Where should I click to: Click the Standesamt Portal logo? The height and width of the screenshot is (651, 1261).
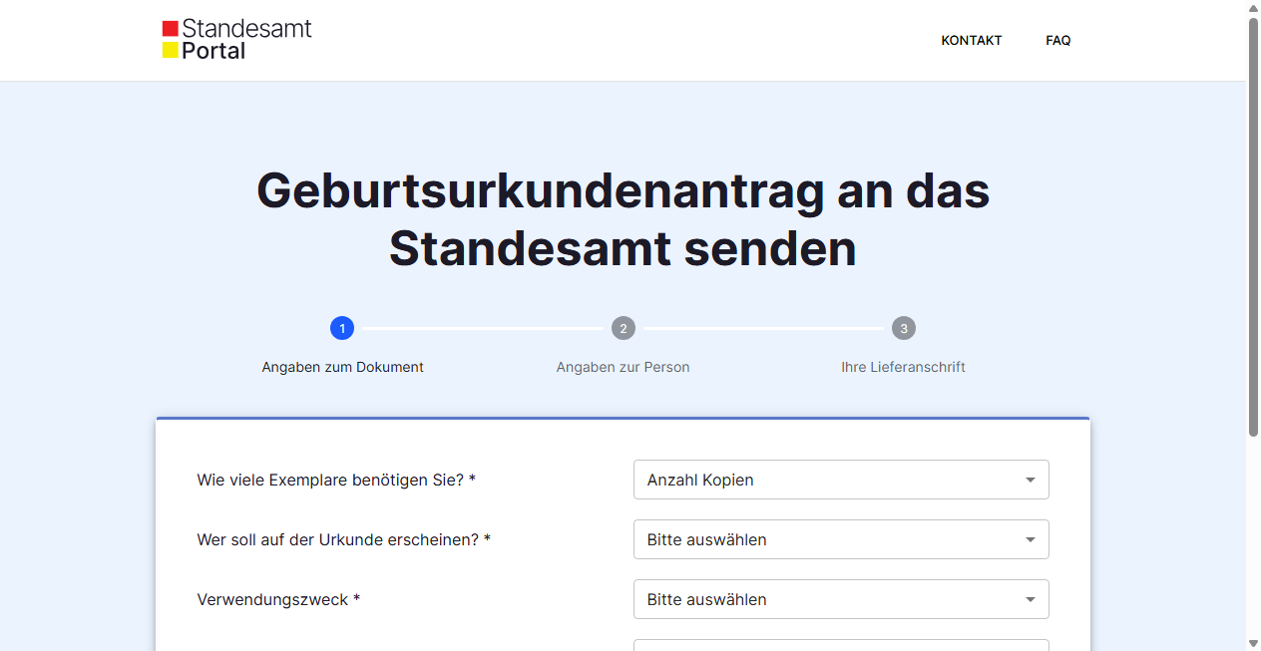(236, 37)
